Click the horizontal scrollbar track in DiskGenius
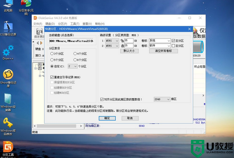Viewport: 234px width, 158px height. point(57,126)
